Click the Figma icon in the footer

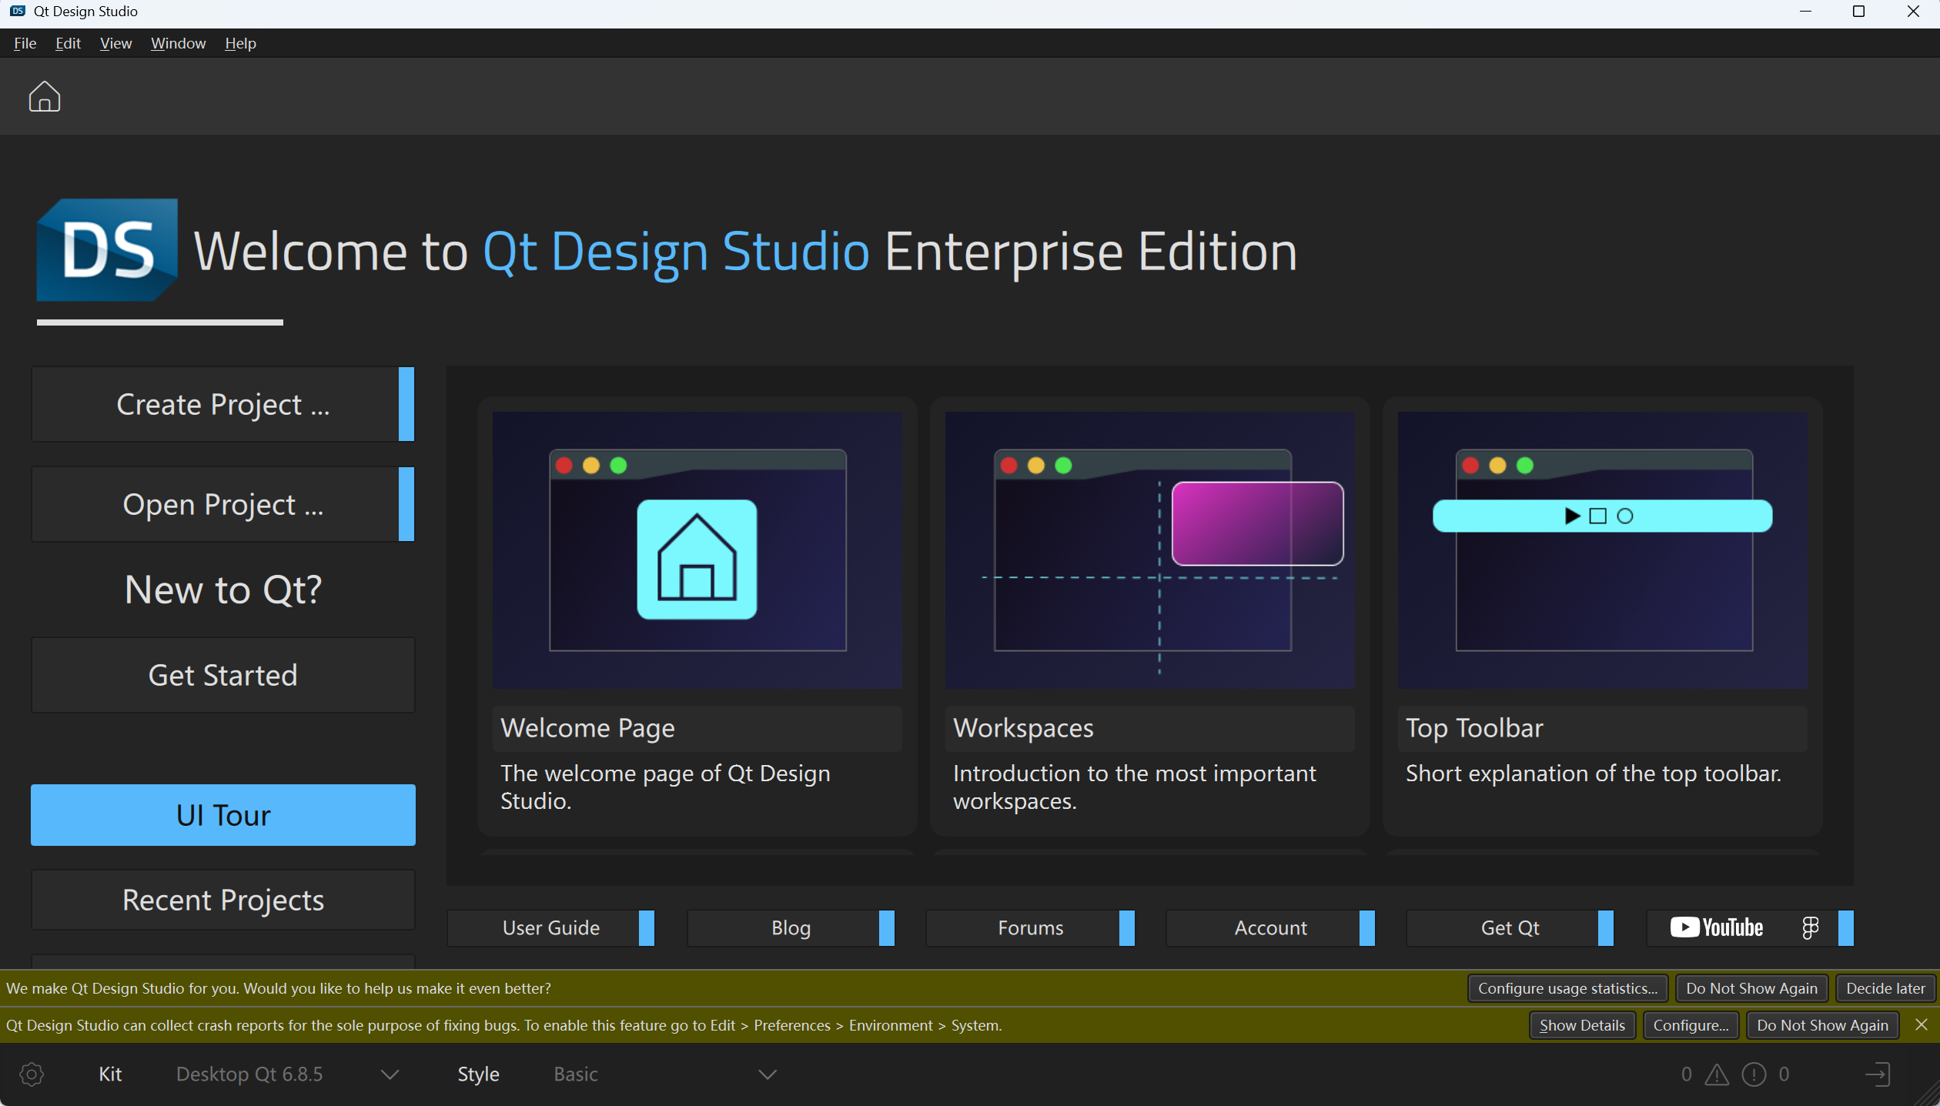[1810, 927]
